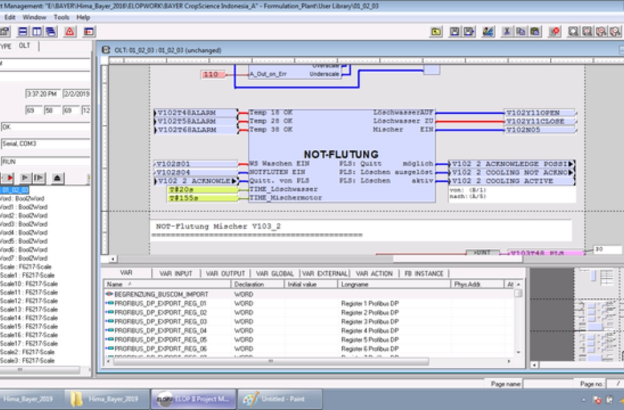Click the tile windows horizontally icon

point(23,31)
